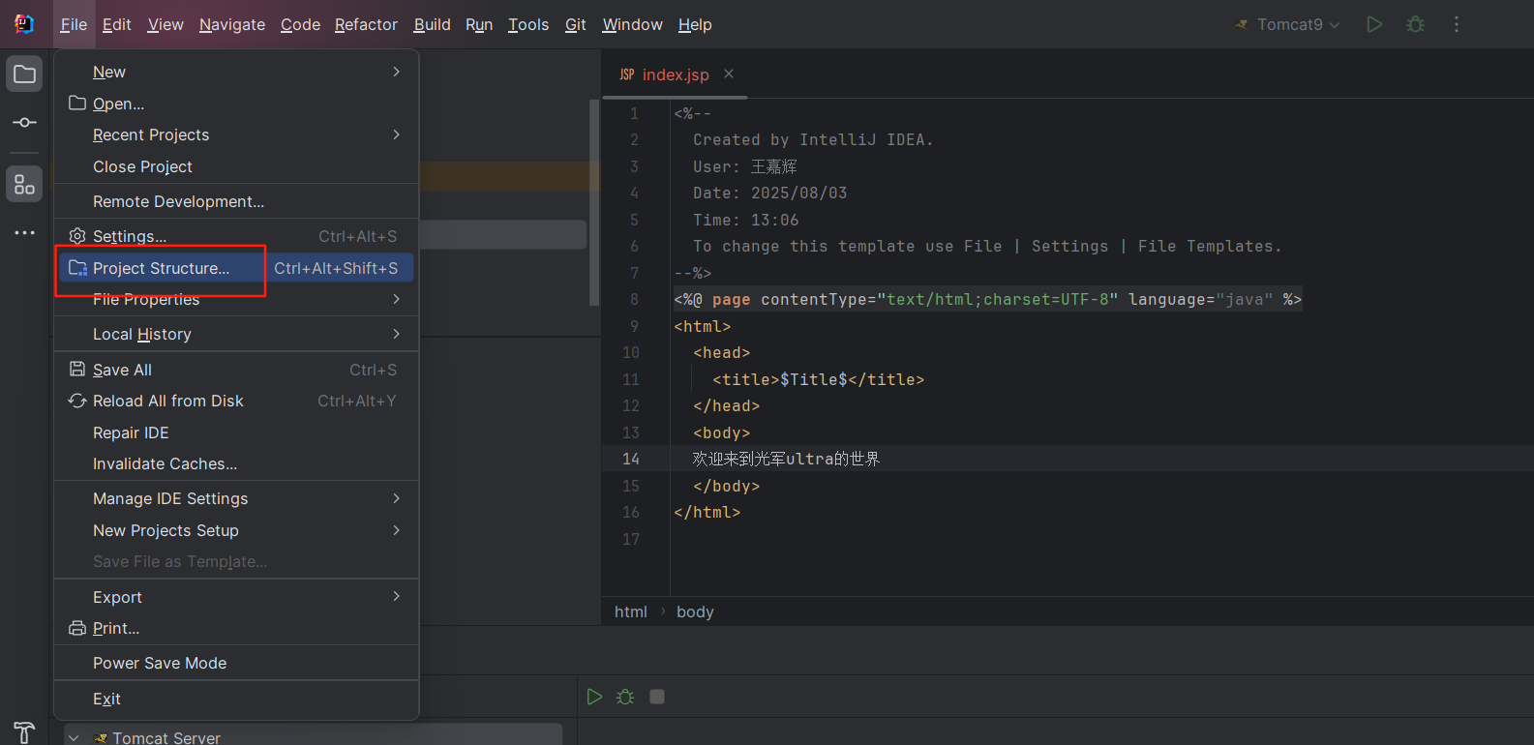1534x745 pixels.
Task: Open the Commit tool window icon
Action: [x=24, y=123]
